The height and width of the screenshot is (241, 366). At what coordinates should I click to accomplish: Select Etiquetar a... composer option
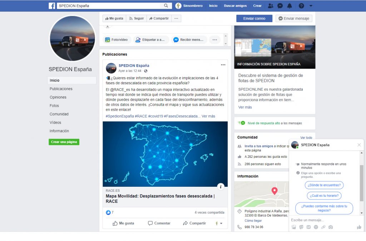point(150,40)
